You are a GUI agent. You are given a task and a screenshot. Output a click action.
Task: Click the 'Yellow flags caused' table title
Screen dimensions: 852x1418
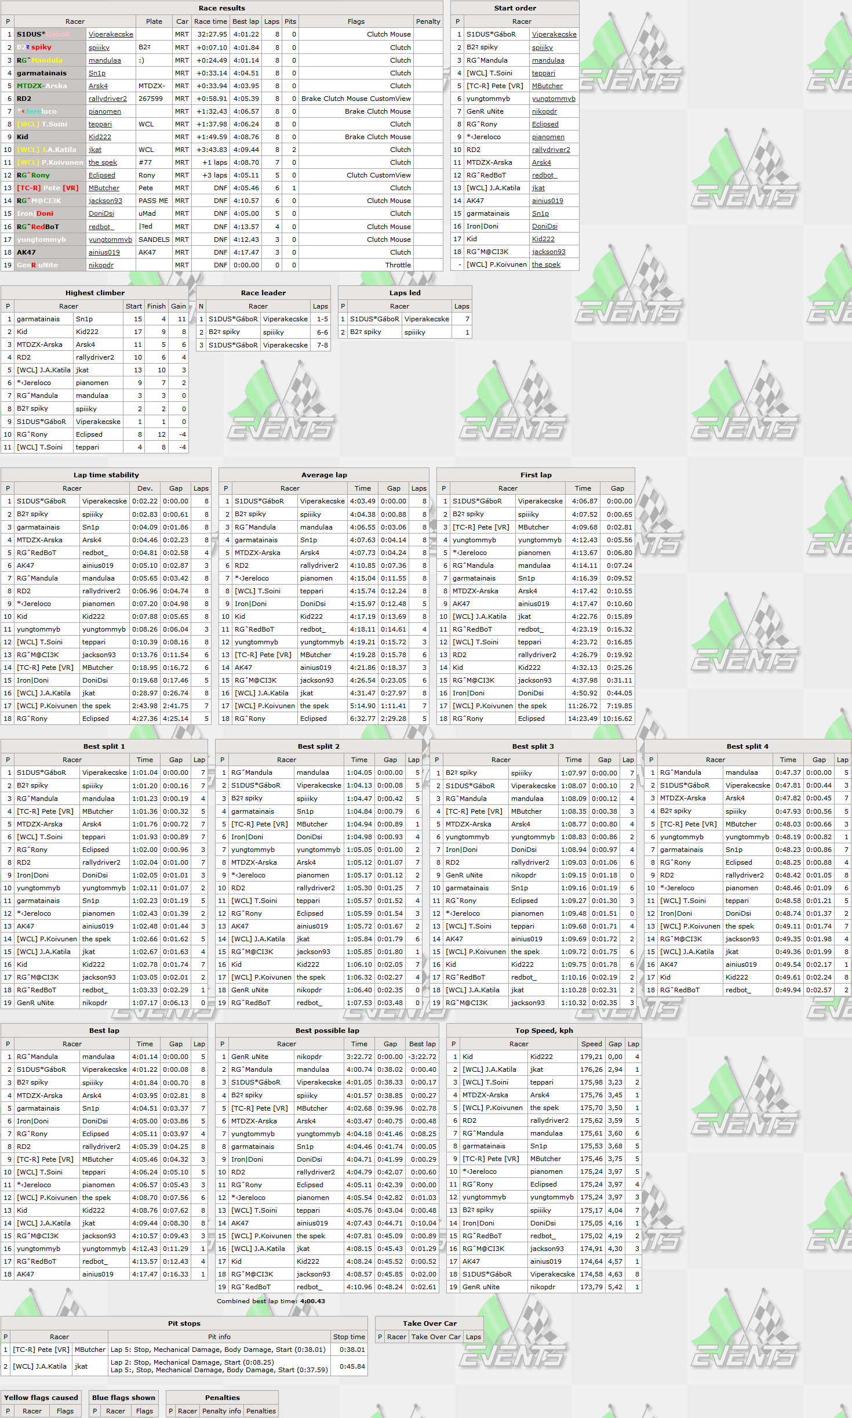(x=41, y=1398)
